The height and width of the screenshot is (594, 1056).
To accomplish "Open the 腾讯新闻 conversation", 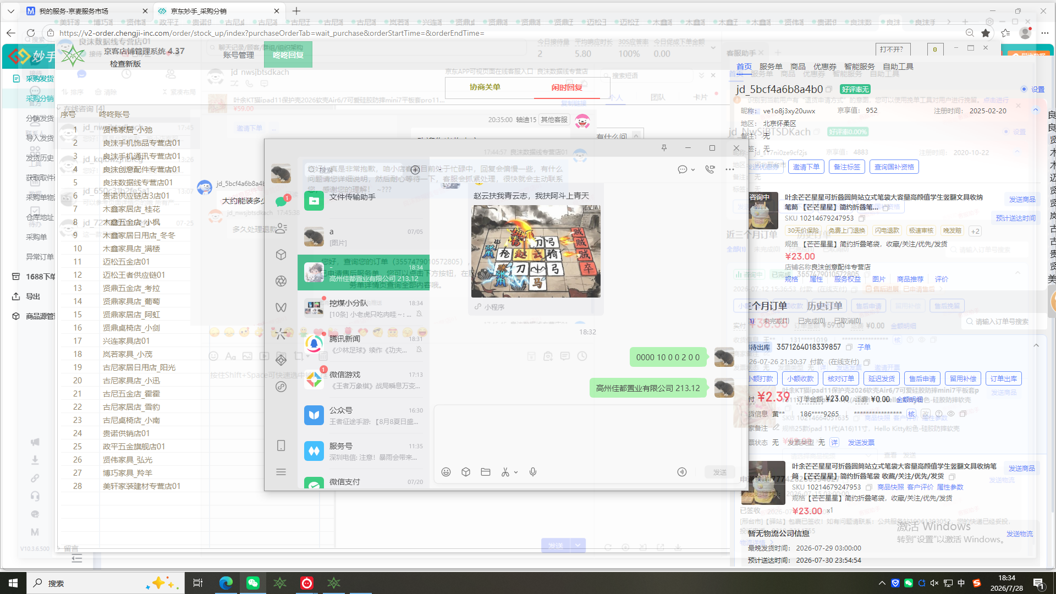I will click(x=364, y=344).
